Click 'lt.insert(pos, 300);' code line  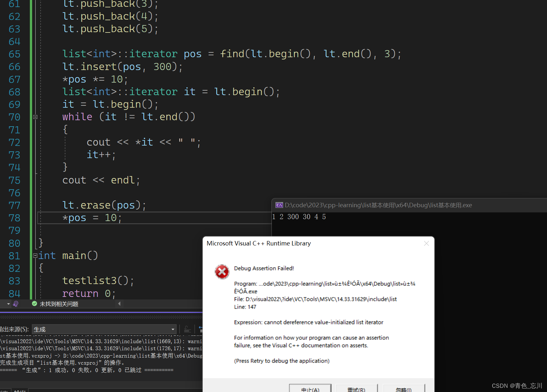pos(122,67)
